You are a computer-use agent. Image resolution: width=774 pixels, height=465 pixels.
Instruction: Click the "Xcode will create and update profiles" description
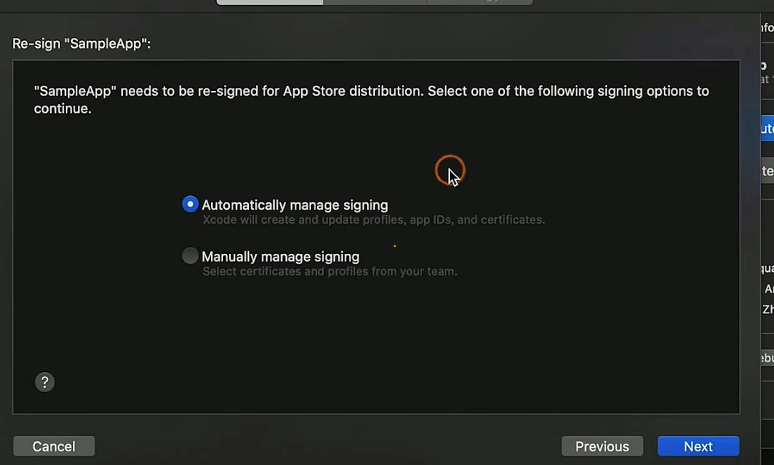pyautogui.click(x=373, y=220)
